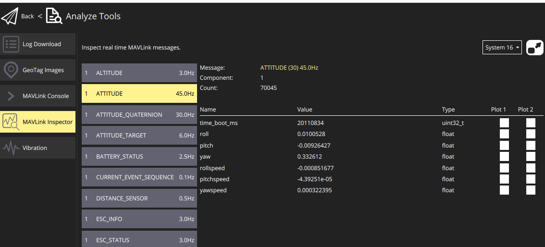Open the MAVLink Console tab label
This screenshot has width=545, height=247.
(x=46, y=96)
